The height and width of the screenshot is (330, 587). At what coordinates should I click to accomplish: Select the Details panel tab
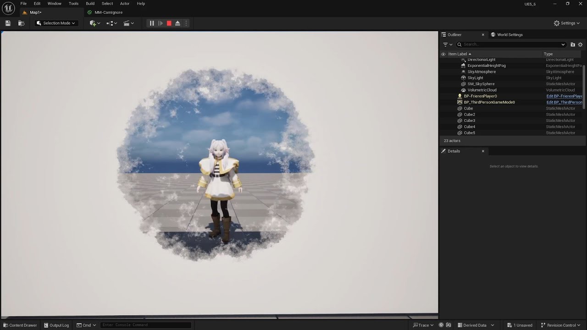pos(454,151)
